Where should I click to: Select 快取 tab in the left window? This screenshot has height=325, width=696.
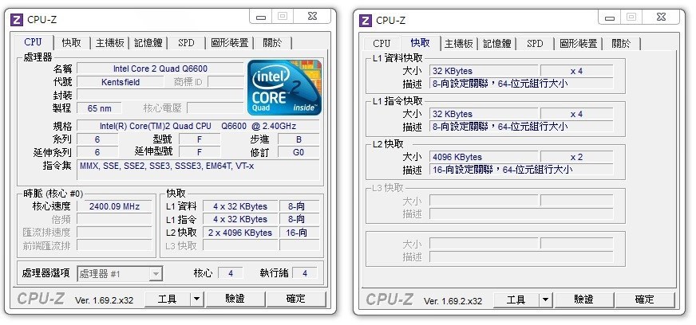point(72,43)
